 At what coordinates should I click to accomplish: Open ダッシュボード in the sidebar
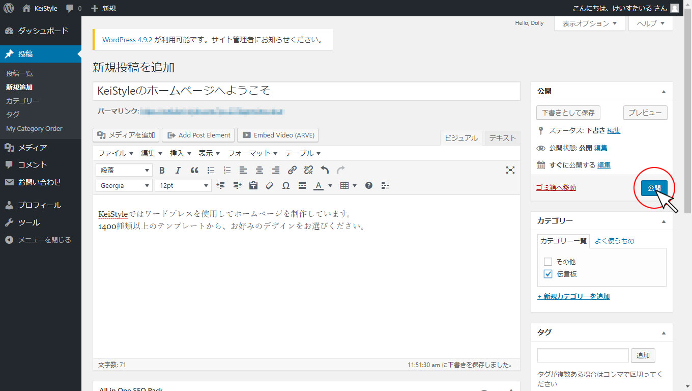pyautogui.click(x=41, y=31)
